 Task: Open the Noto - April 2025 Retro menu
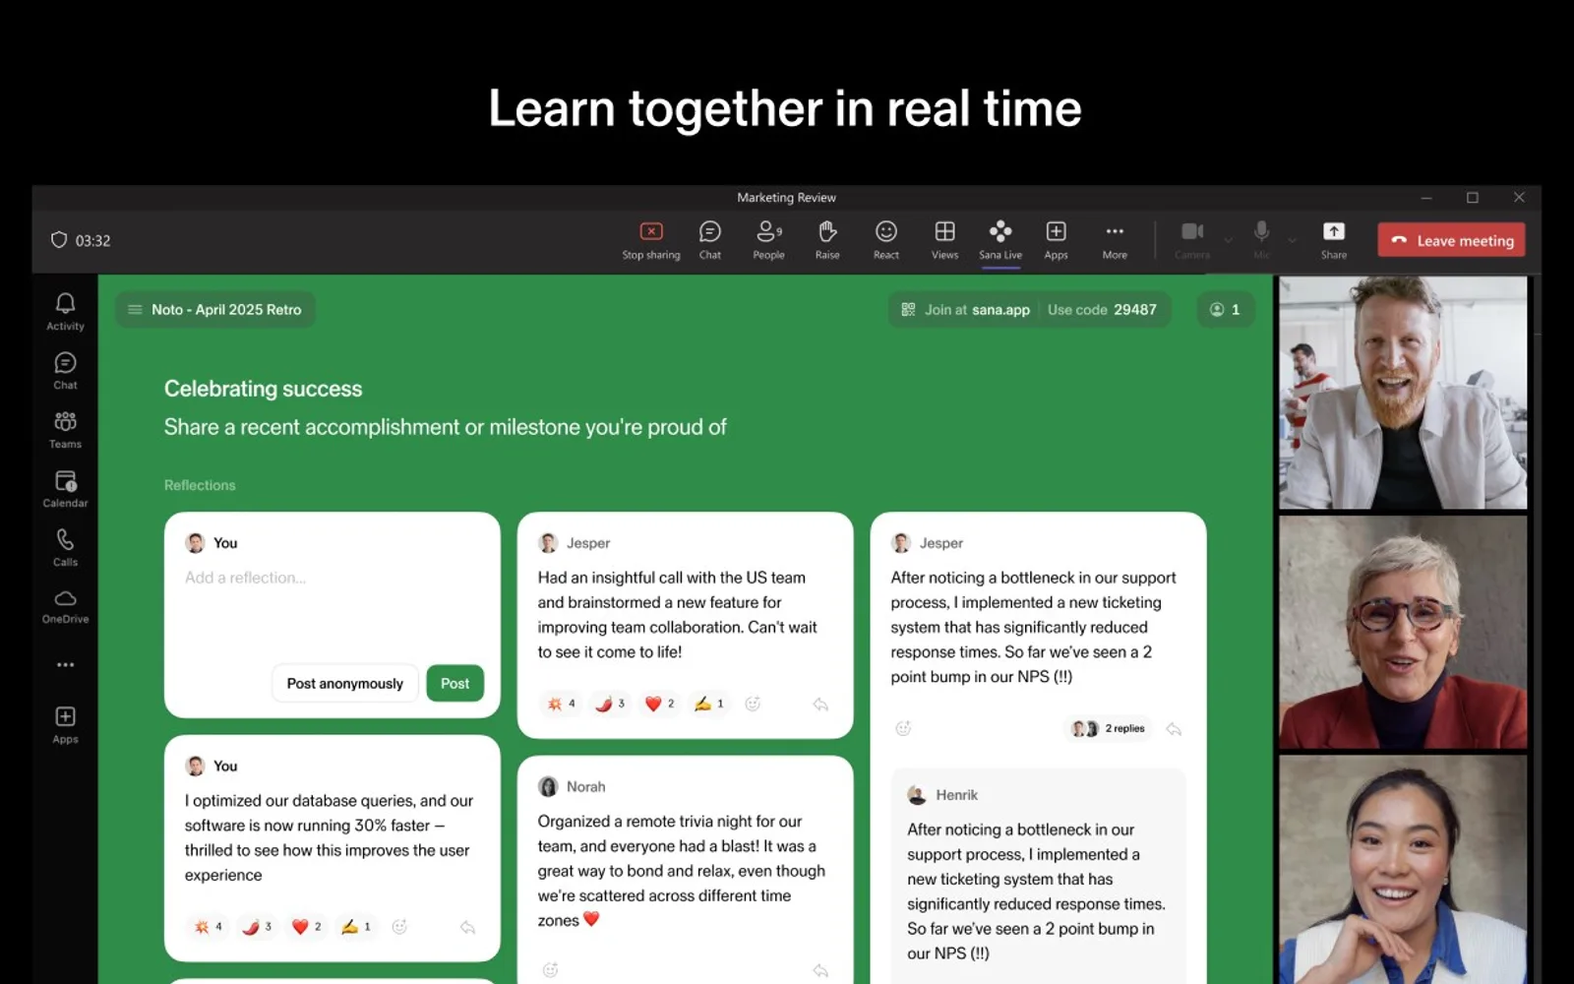coord(215,309)
